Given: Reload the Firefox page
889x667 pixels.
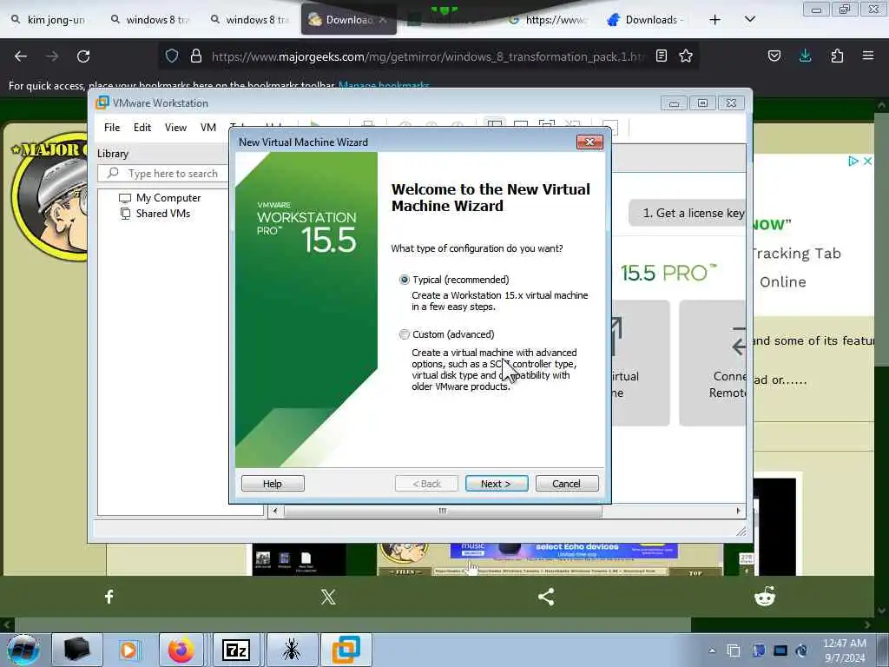Looking at the screenshot, I should click(83, 56).
